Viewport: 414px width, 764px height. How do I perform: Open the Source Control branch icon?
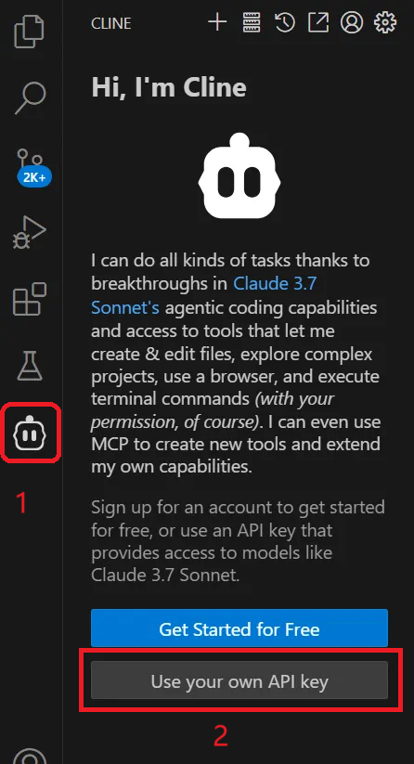31,162
